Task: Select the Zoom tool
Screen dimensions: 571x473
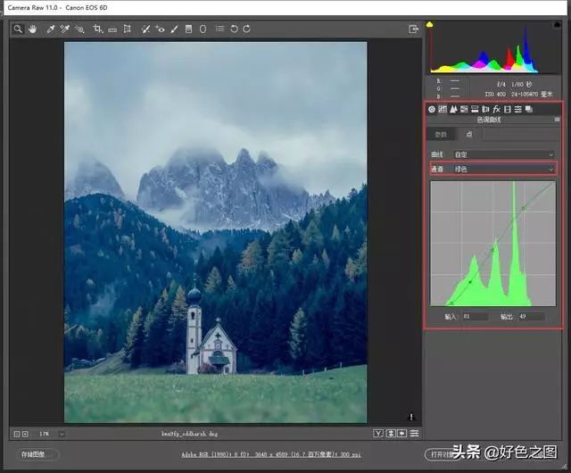Action: (x=17, y=29)
